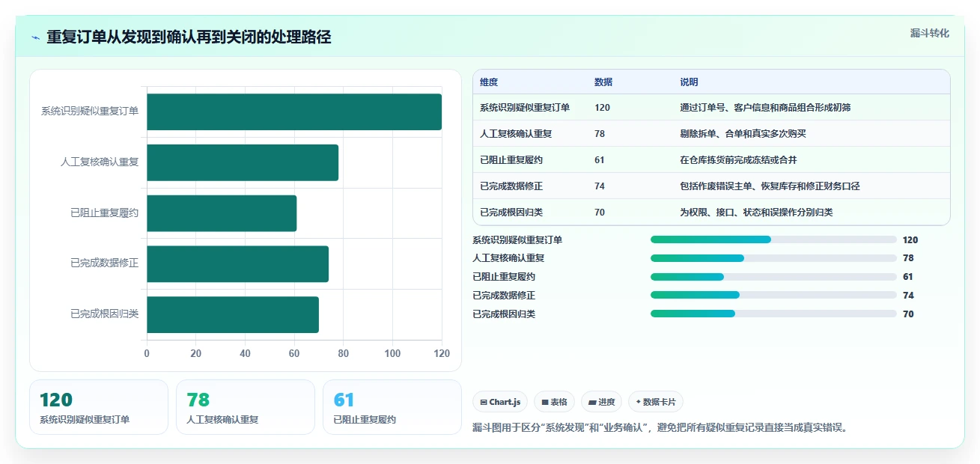980x464 pixels.
Task: Click table cell 已阻止重复履约
Action: (x=511, y=160)
